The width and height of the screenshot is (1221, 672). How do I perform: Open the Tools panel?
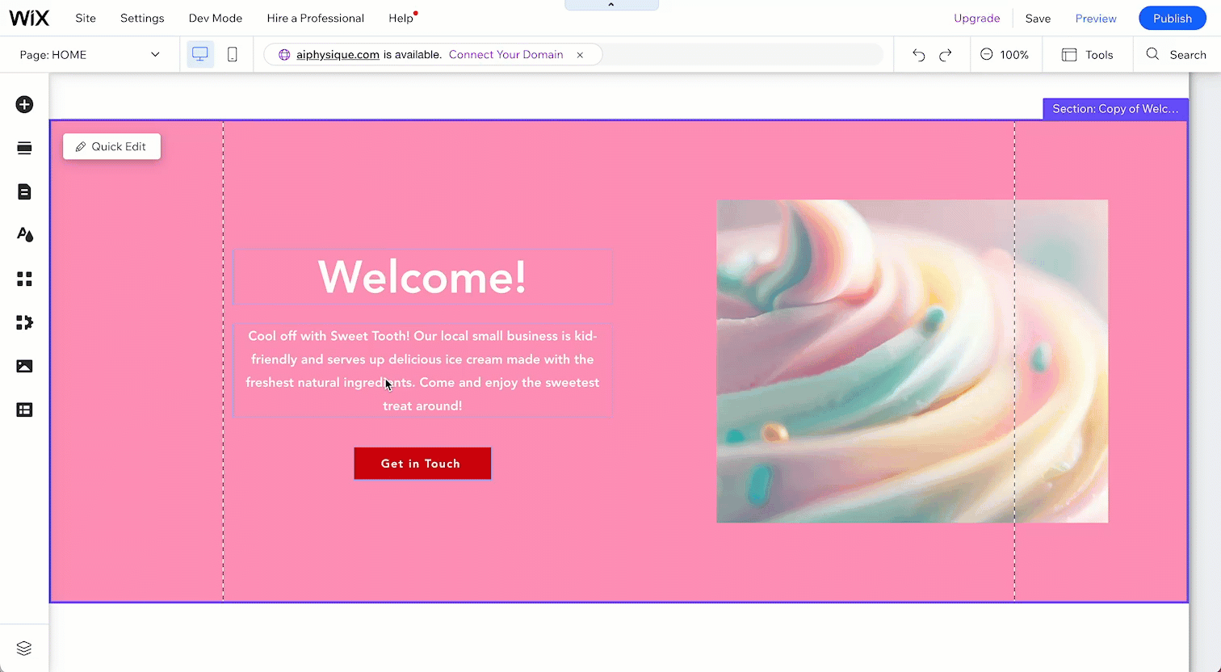click(x=1087, y=55)
